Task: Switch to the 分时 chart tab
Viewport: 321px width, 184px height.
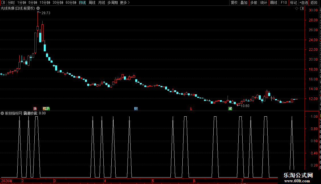Action: [11, 3]
